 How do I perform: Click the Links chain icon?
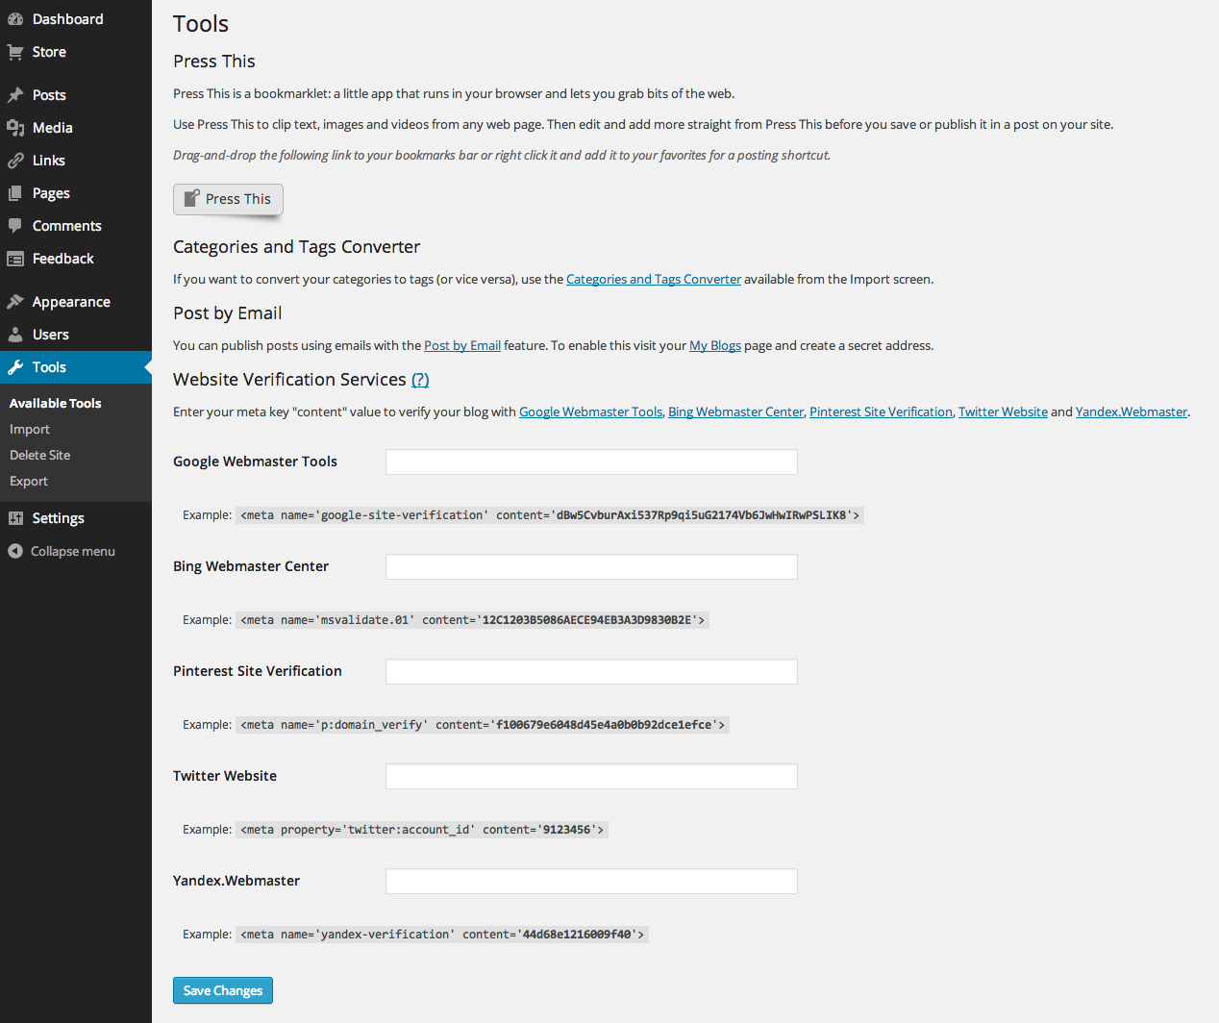click(x=15, y=161)
